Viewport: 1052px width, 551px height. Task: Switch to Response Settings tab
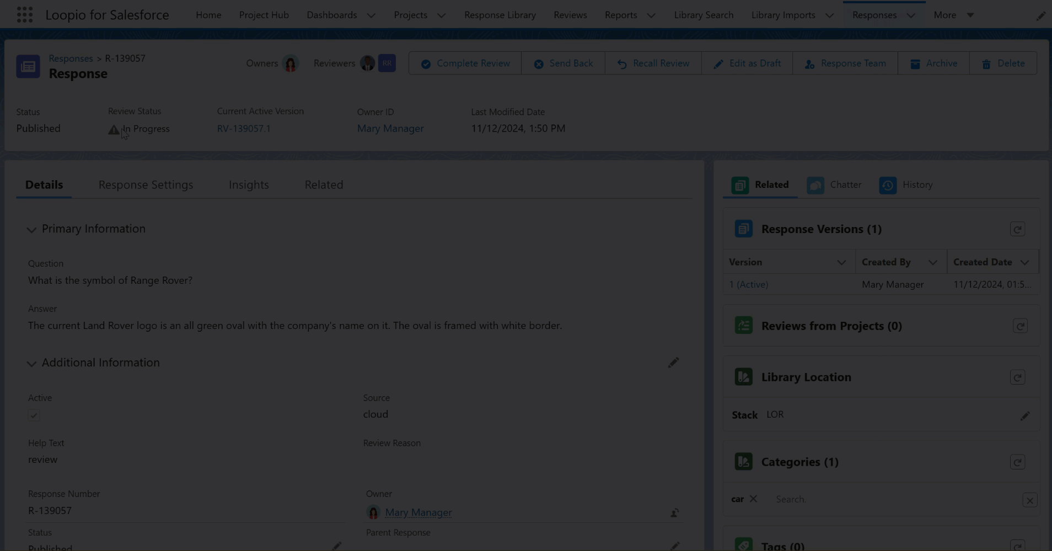pos(146,185)
